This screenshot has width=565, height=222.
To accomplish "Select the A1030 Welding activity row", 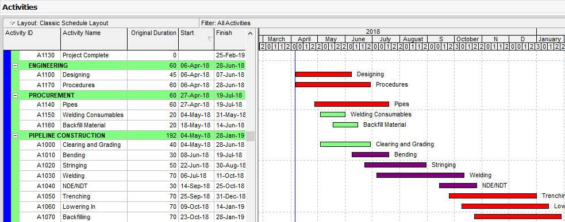I will [124, 176].
